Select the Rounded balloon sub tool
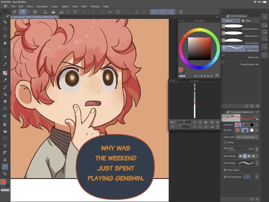This screenshot has width=269, height=202. [x=240, y=27]
